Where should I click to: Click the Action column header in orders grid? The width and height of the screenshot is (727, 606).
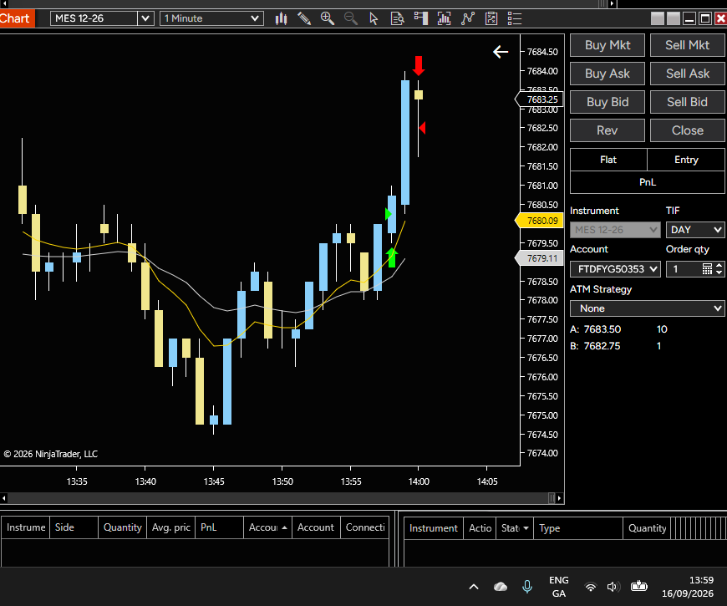pos(480,528)
